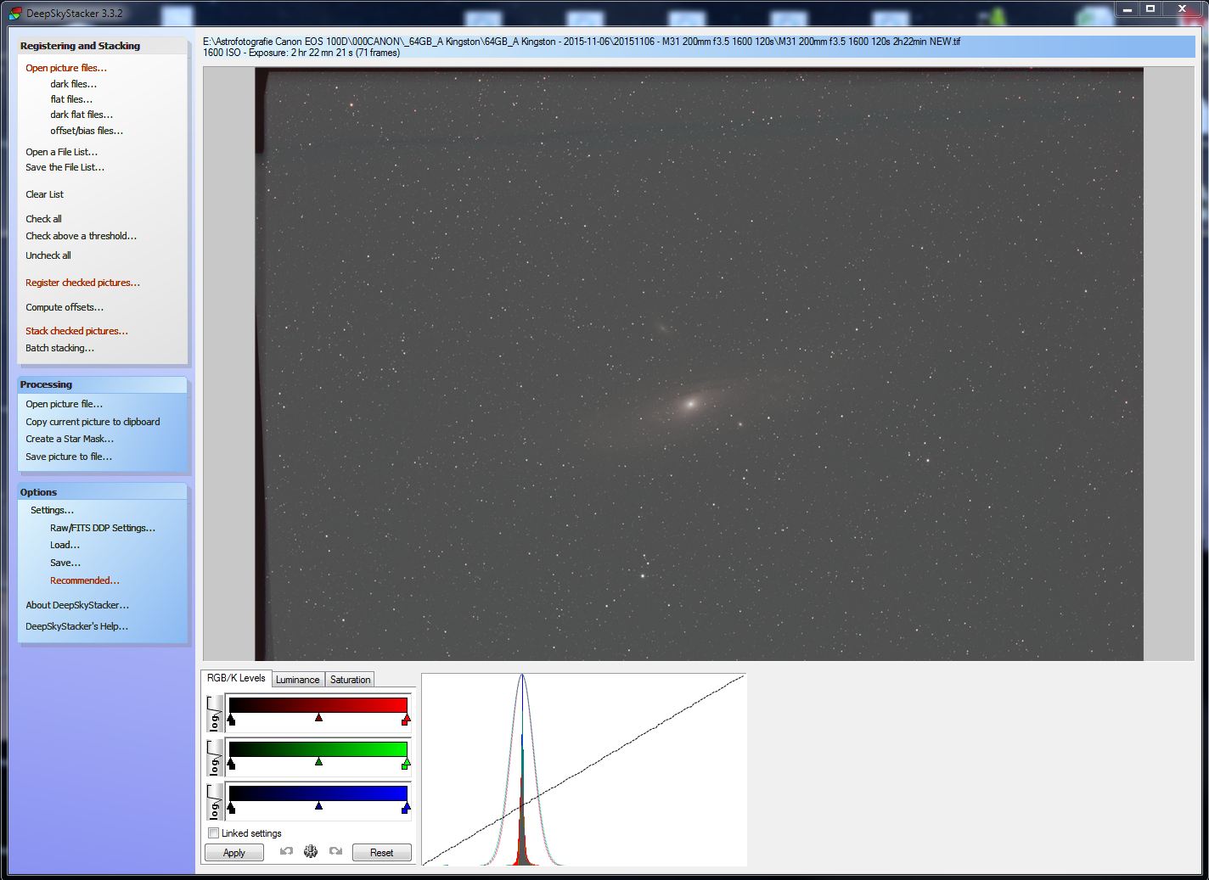The image size is (1209, 880).
Task: Click the gear icon between undo and redo arrows
Action: tap(311, 851)
